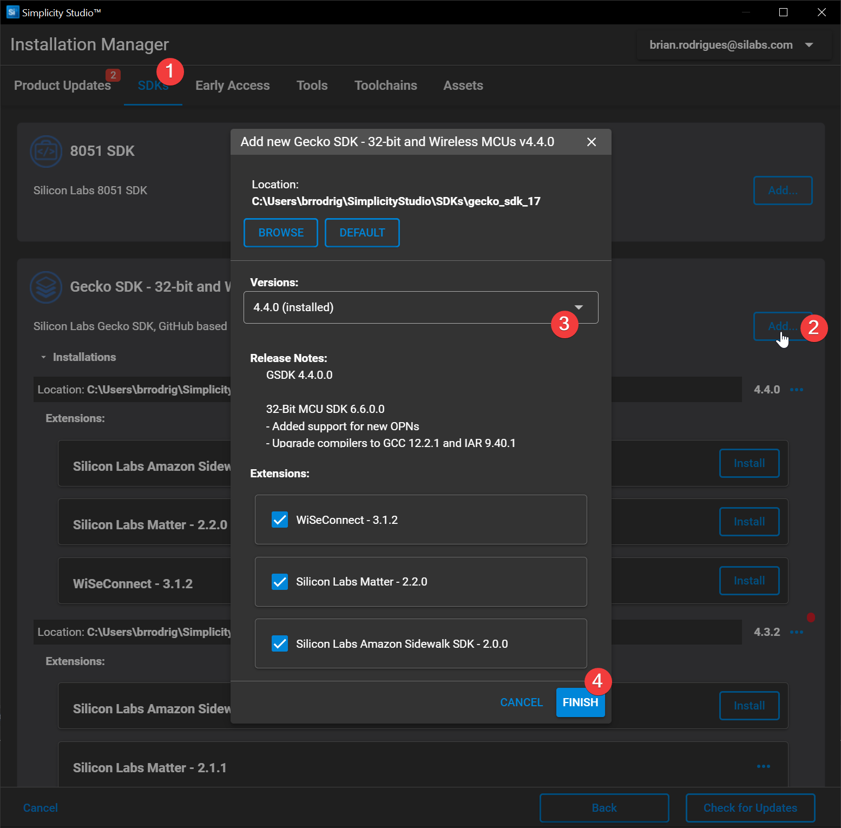Collapse the Installations section

click(x=43, y=358)
